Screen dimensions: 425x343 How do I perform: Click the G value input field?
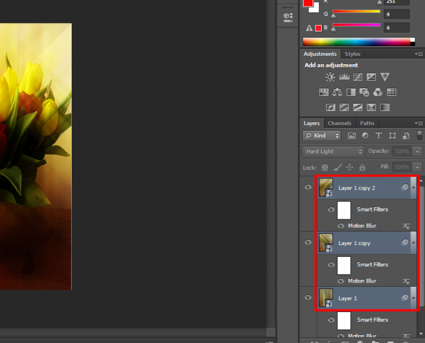pos(396,14)
